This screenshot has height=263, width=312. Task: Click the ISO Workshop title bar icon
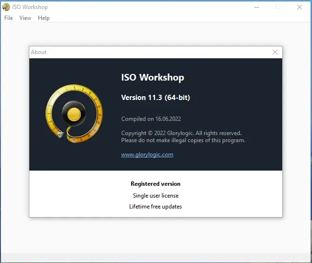click(6, 7)
